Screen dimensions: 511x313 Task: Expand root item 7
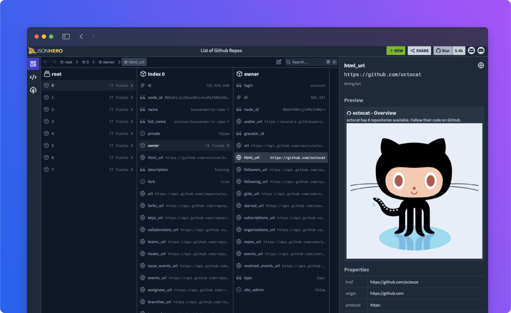[89, 170]
